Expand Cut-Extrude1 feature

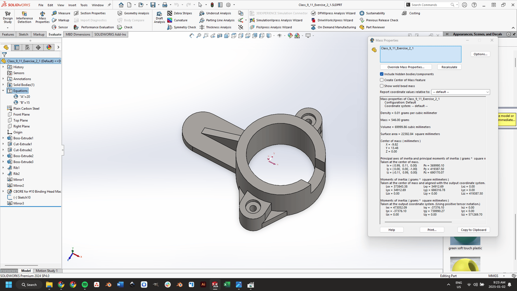coord(3,144)
